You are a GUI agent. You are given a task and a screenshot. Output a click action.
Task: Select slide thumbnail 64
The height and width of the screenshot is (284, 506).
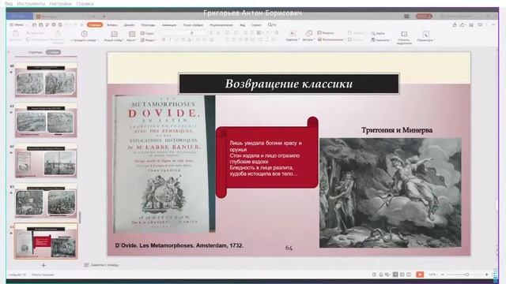[x=46, y=241]
